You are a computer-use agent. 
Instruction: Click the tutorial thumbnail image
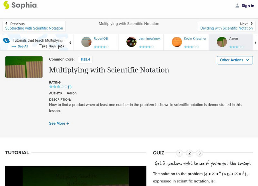pos(24,67)
